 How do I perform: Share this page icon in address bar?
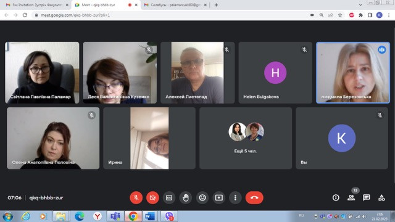[x=331, y=15]
